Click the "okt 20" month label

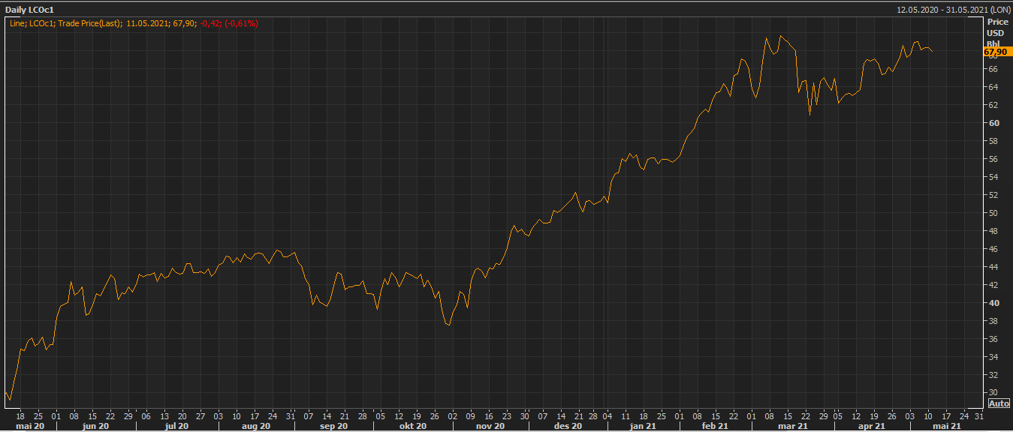(412, 426)
